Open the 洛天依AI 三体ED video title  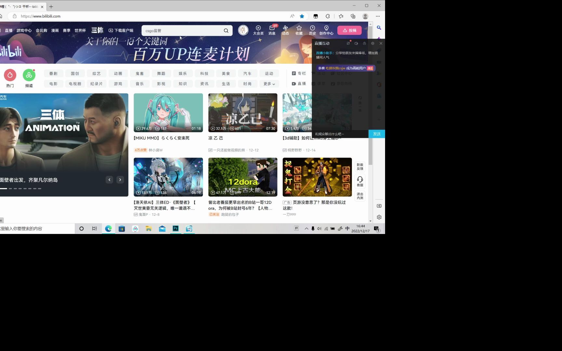165,205
